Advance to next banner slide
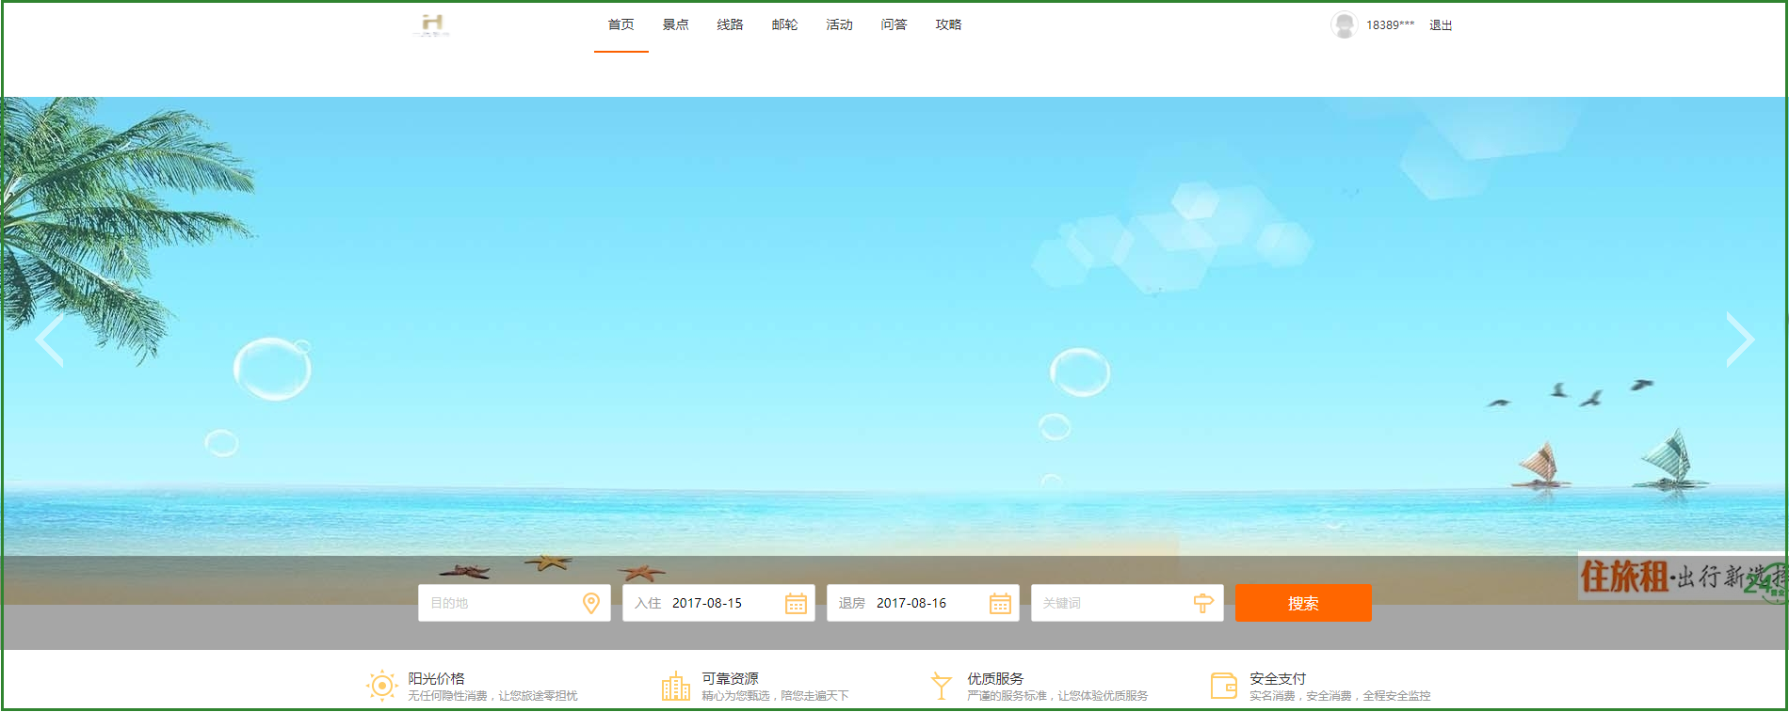The width and height of the screenshot is (1789, 712). pos(1739,340)
